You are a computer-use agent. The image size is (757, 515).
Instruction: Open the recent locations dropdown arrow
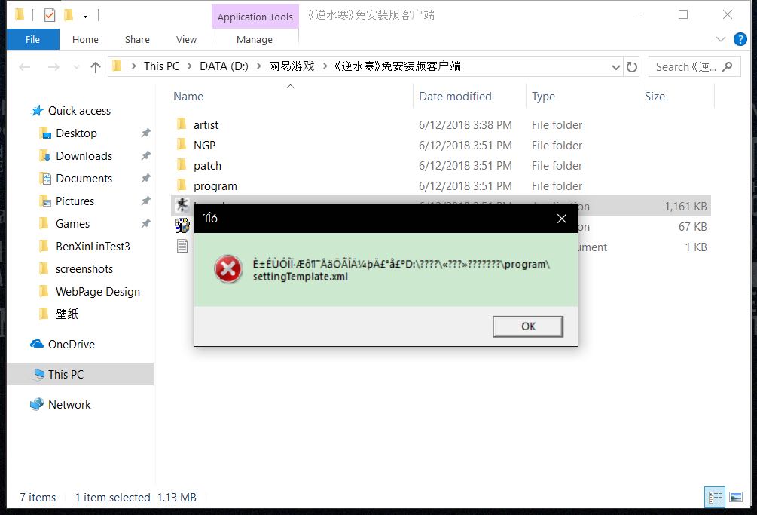coord(76,67)
